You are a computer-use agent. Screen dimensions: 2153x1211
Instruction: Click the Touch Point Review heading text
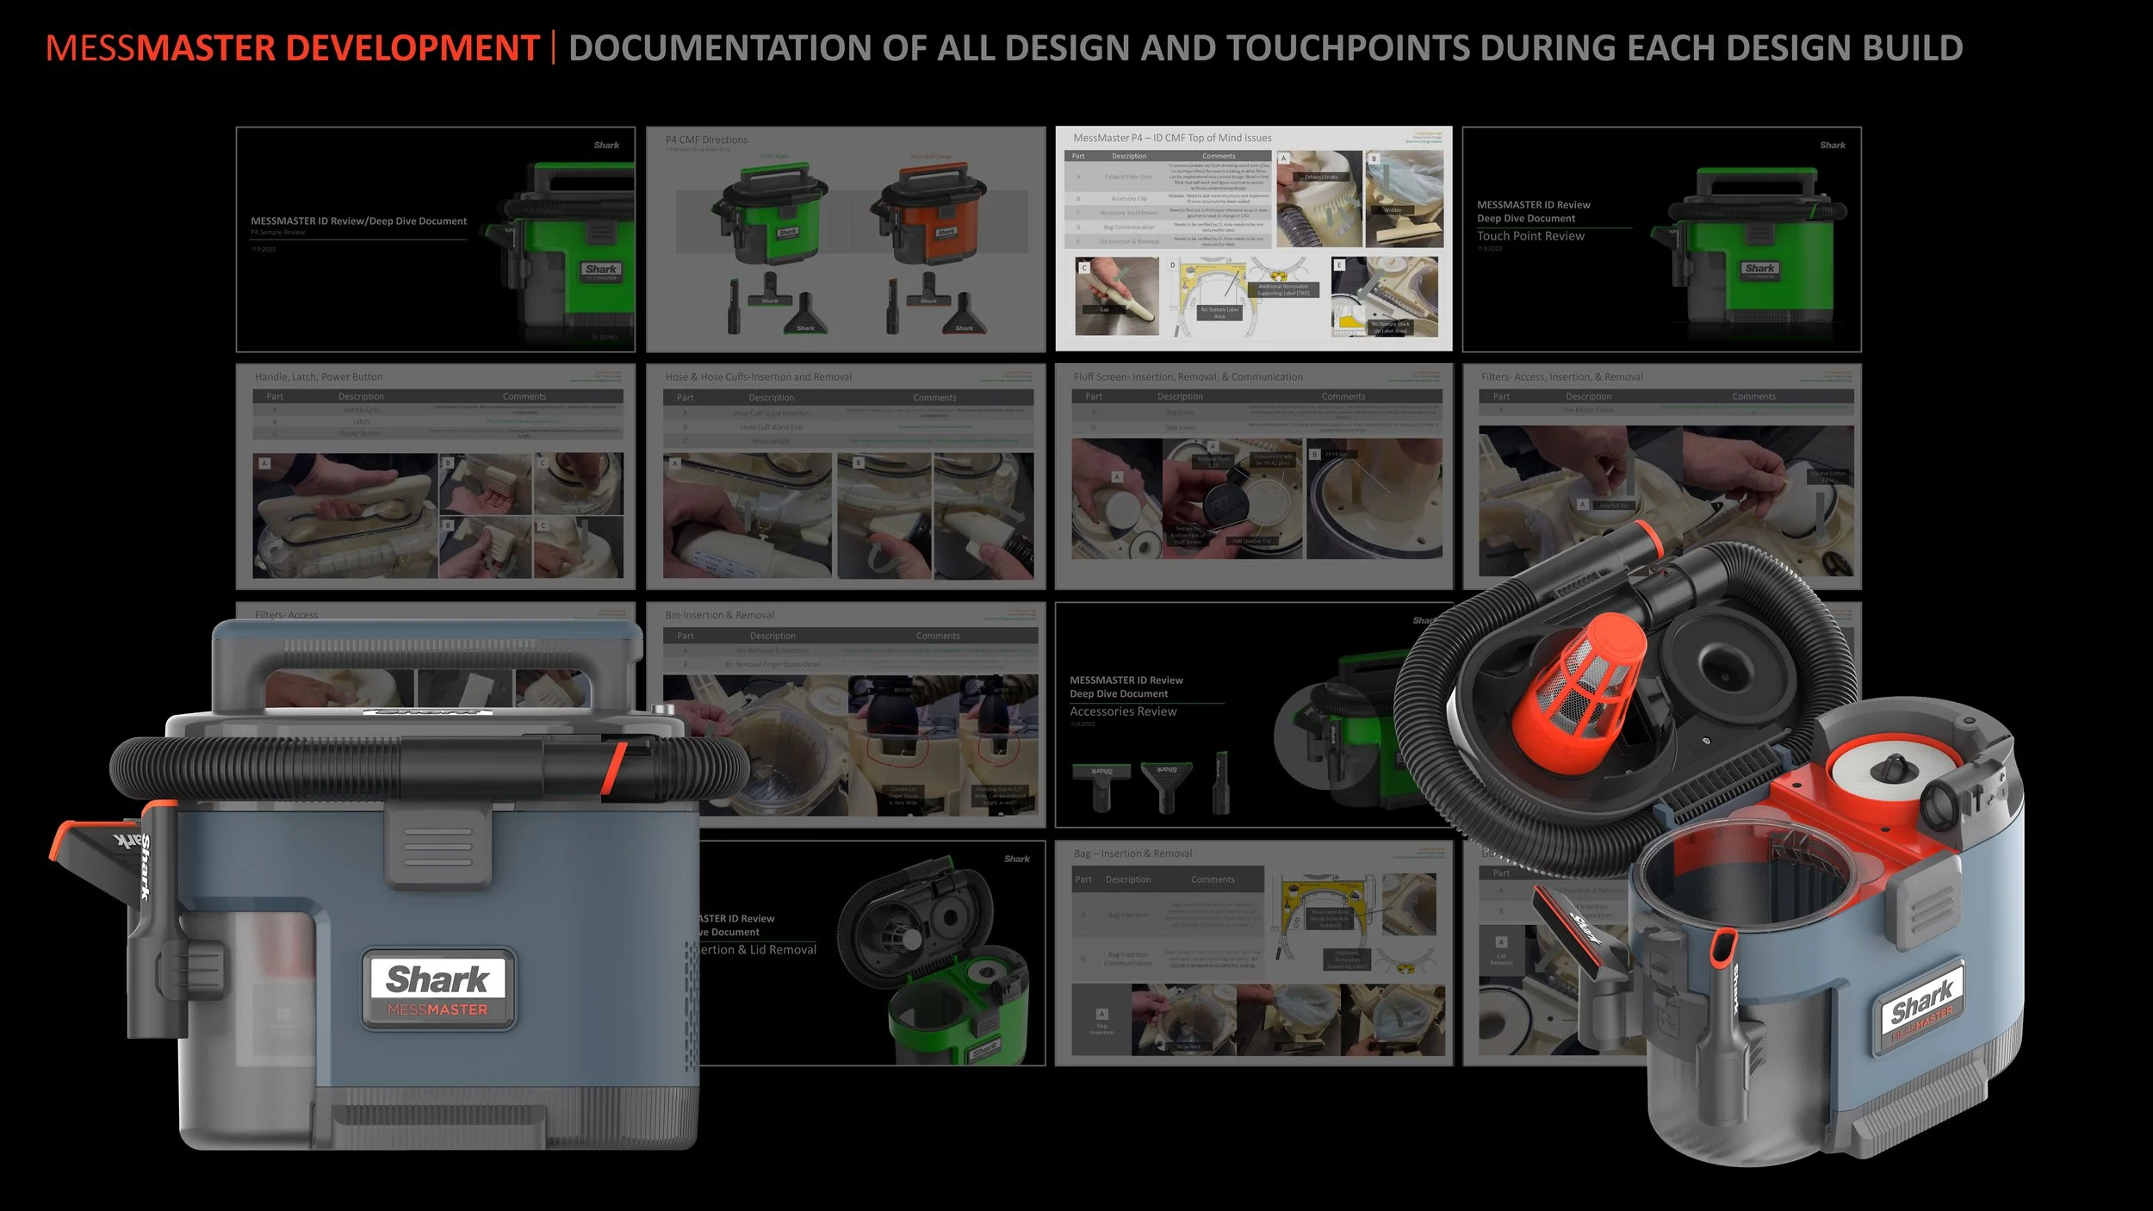[x=1530, y=236]
